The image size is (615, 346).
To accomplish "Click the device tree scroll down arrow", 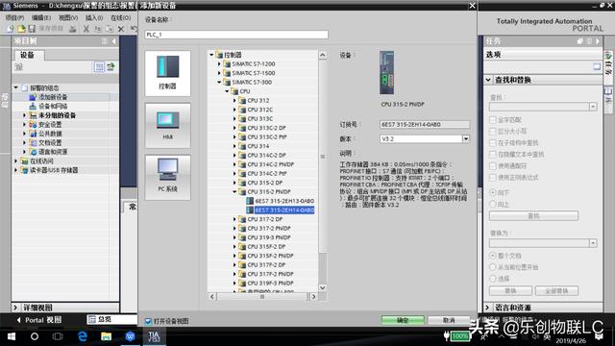I will tap(323, 287).
